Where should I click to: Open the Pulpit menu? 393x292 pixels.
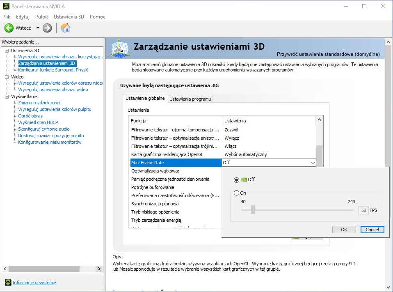(41, 17)
